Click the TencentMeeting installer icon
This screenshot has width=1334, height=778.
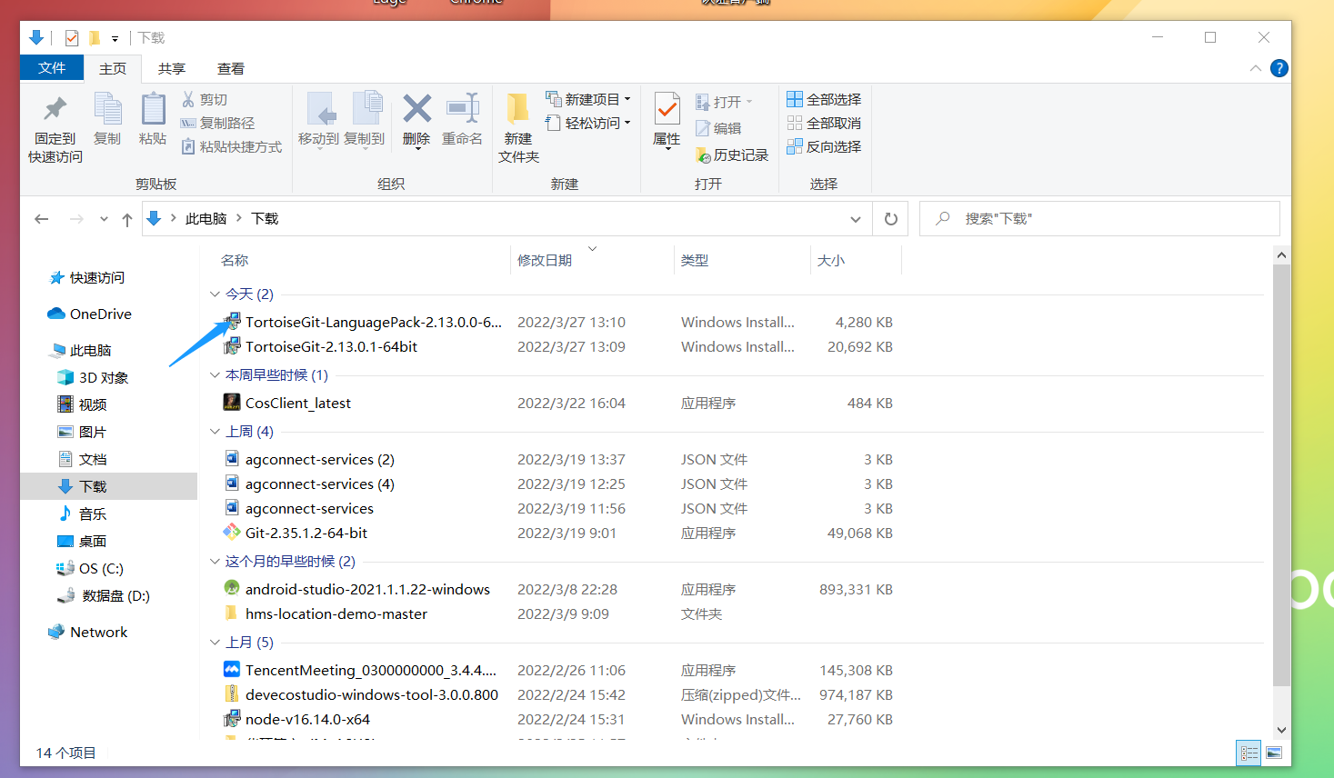tap(232, 669)
